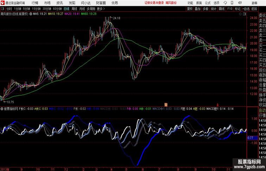Switch to 60分钟 chart period
Image resolution: width=266 pixels, height=171 pixels.
(x=57, y=9)
